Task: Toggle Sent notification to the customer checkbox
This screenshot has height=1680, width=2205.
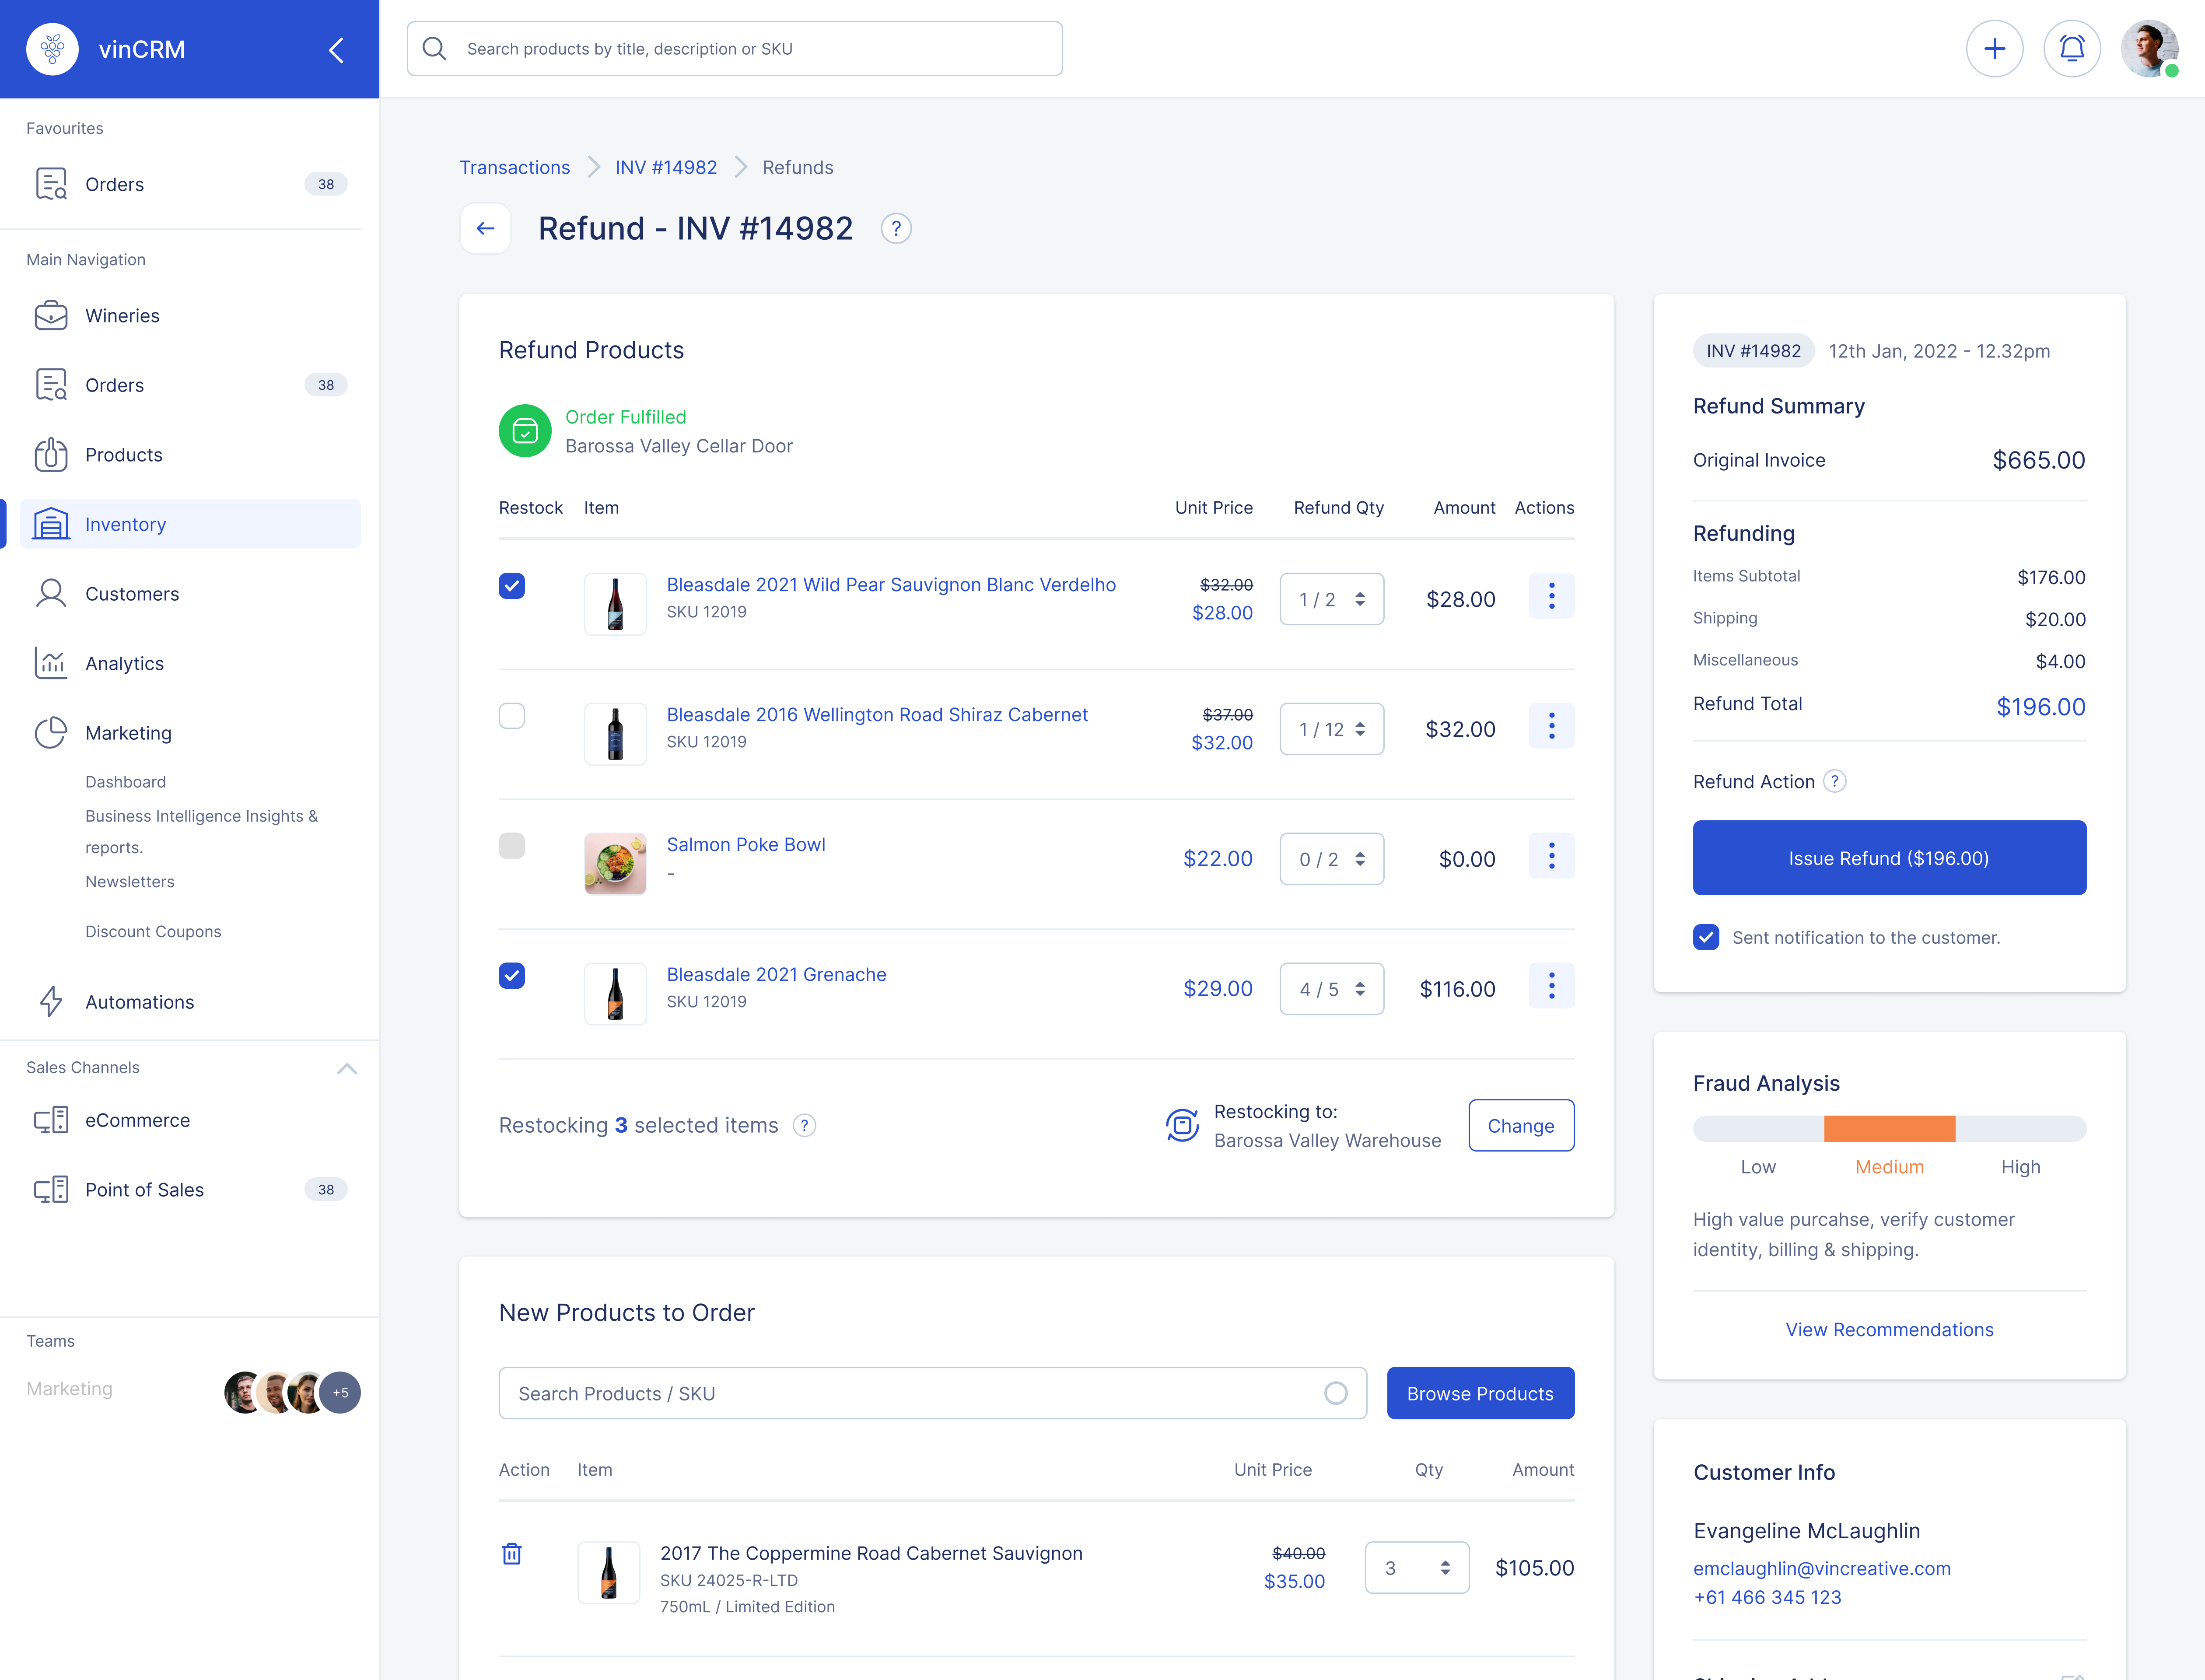Action: 1706,938
